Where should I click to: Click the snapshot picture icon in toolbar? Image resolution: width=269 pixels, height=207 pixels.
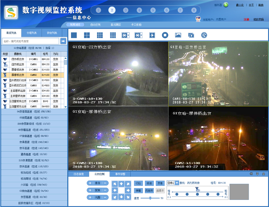click(x=178, y=35)
